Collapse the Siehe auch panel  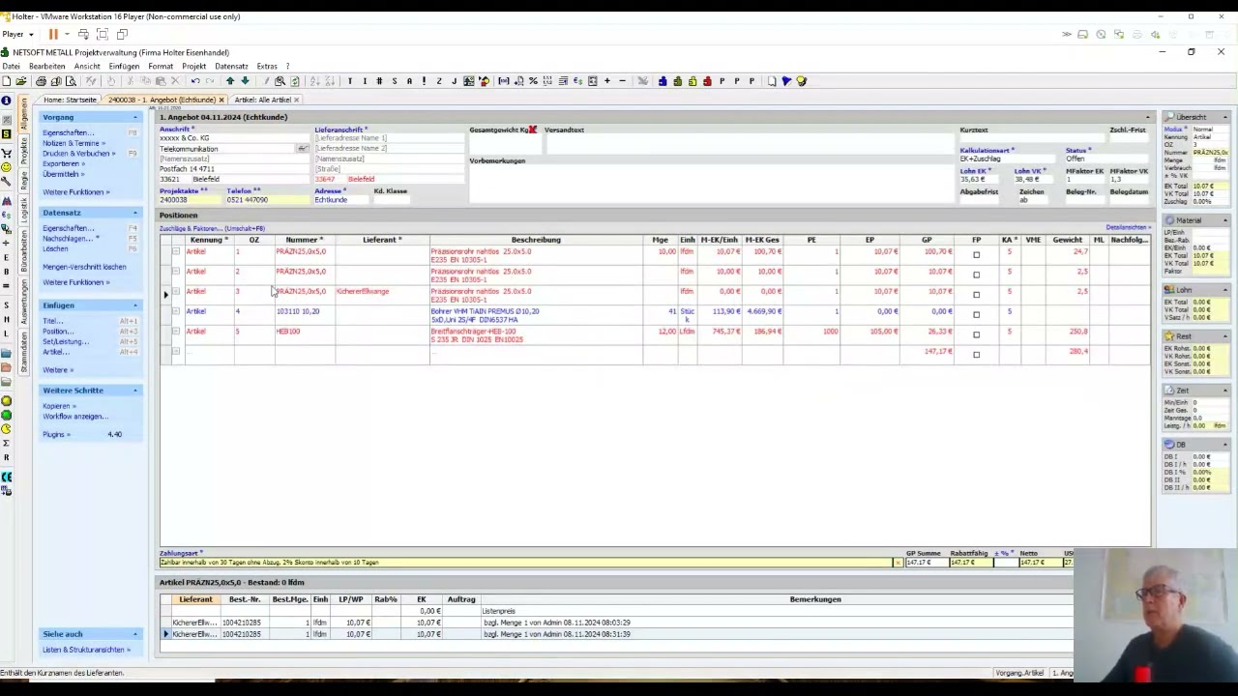pos(135,634)
